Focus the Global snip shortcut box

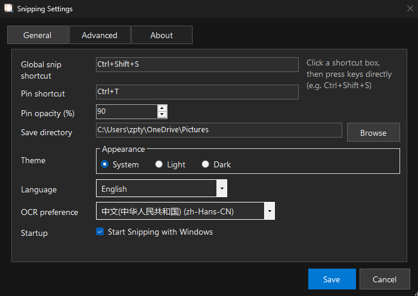[x=197, y=64]
